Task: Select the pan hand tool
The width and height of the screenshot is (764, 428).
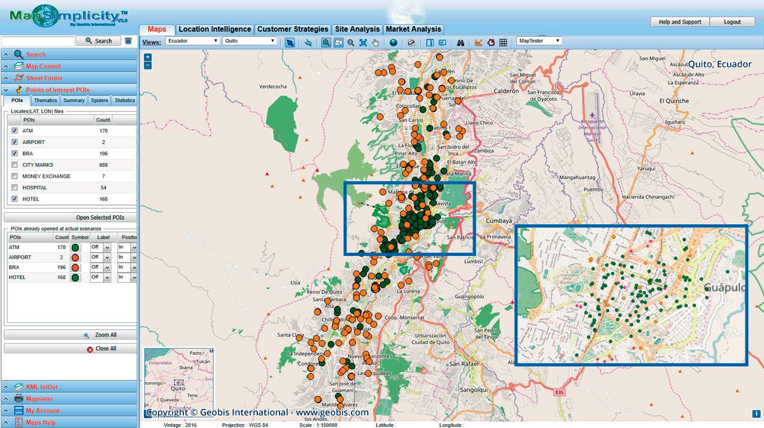Action: [376, 42]
